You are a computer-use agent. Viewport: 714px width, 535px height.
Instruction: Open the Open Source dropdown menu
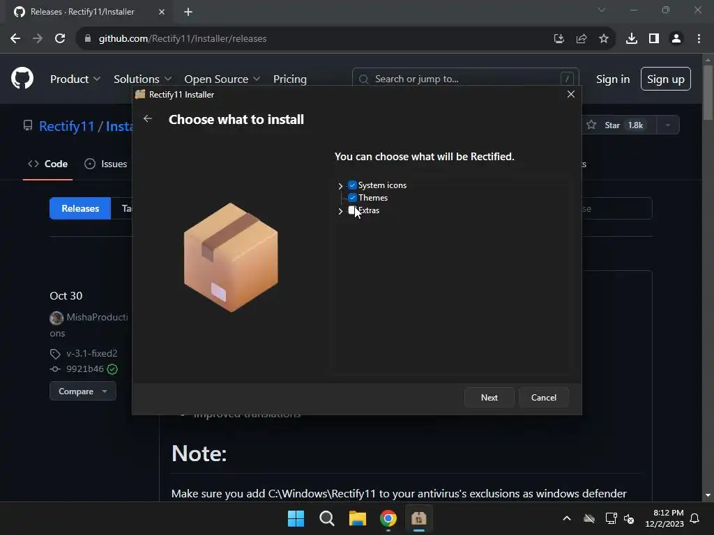(222, 79)
